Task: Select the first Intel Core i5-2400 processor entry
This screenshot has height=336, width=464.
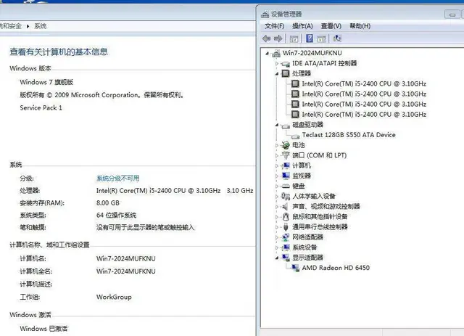Action: pyautogui.click(x=364, y=84)
